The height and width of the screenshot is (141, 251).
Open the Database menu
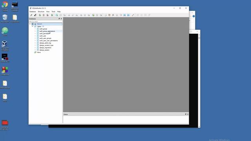click(33, 12)
